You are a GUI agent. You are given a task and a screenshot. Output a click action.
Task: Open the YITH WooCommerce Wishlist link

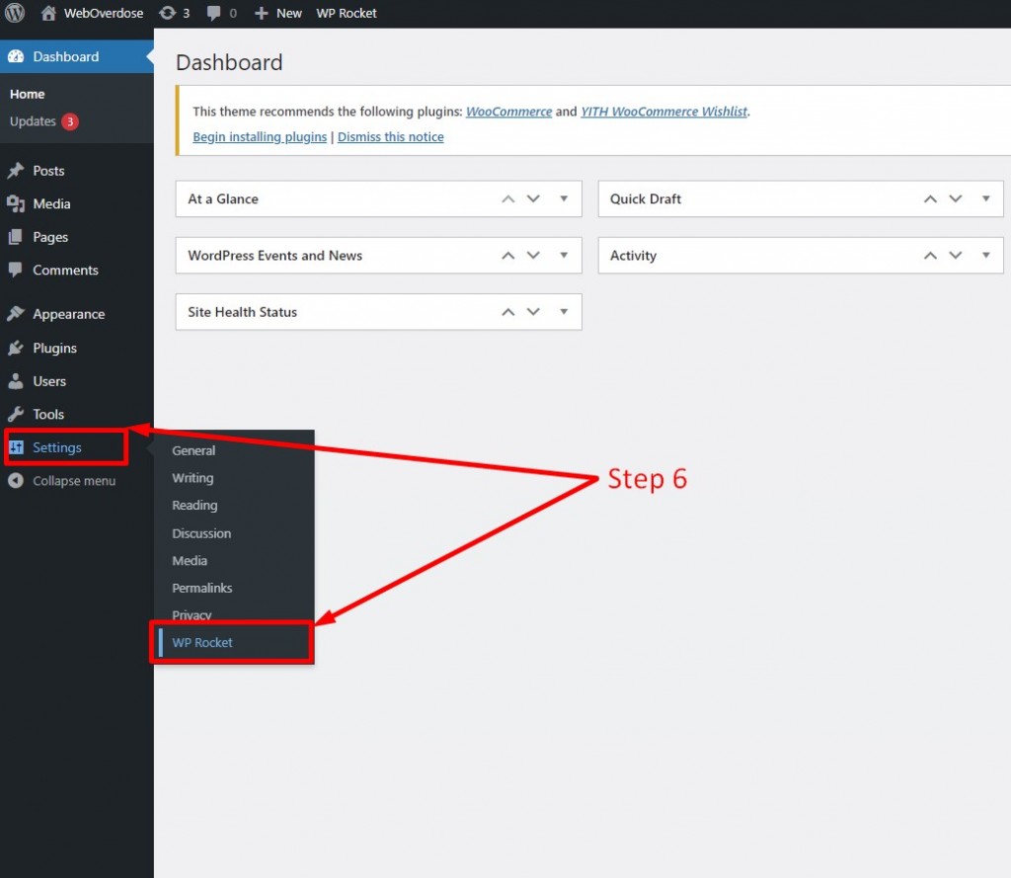point(664,112)
